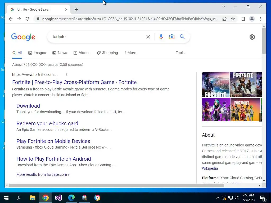Click the blue magnifier search button
Screen dimensions: 271x203
[x=182, y=36]
